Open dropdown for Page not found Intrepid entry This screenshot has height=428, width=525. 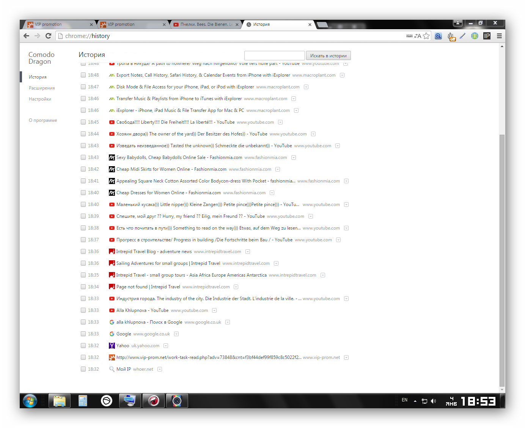click(236, 287)
